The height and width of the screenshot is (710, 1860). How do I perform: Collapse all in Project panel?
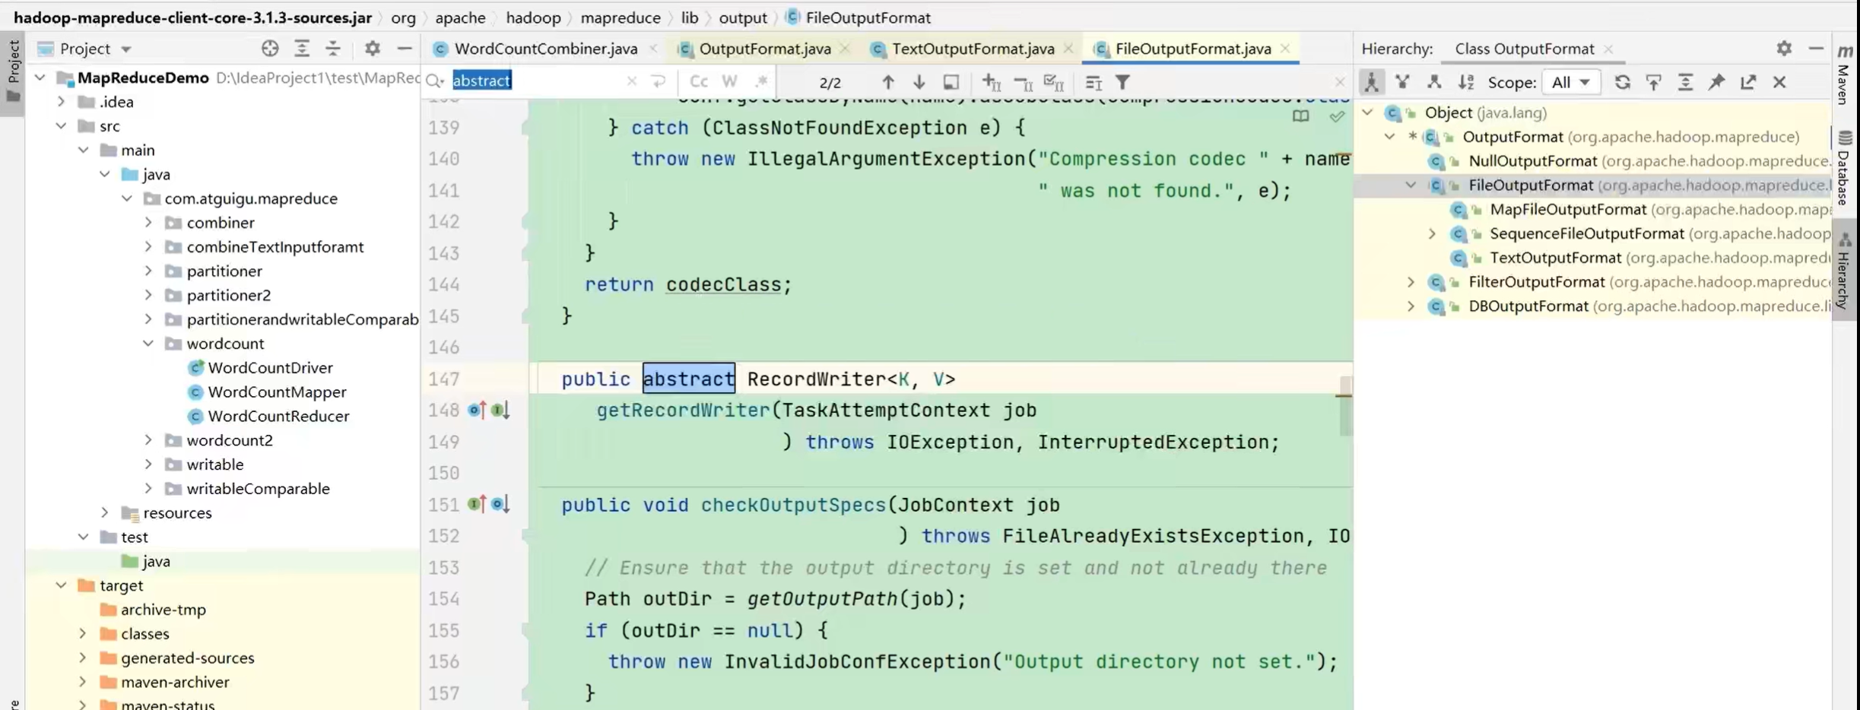[x=333, y=49]
